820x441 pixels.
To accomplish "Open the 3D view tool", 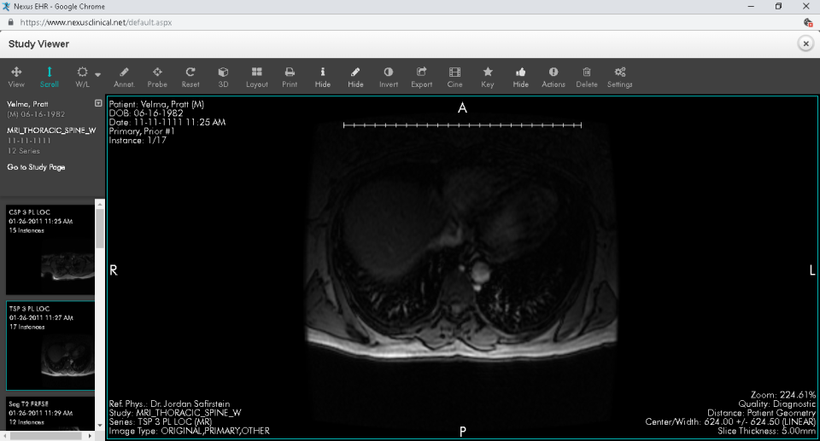I will point(223,77).
